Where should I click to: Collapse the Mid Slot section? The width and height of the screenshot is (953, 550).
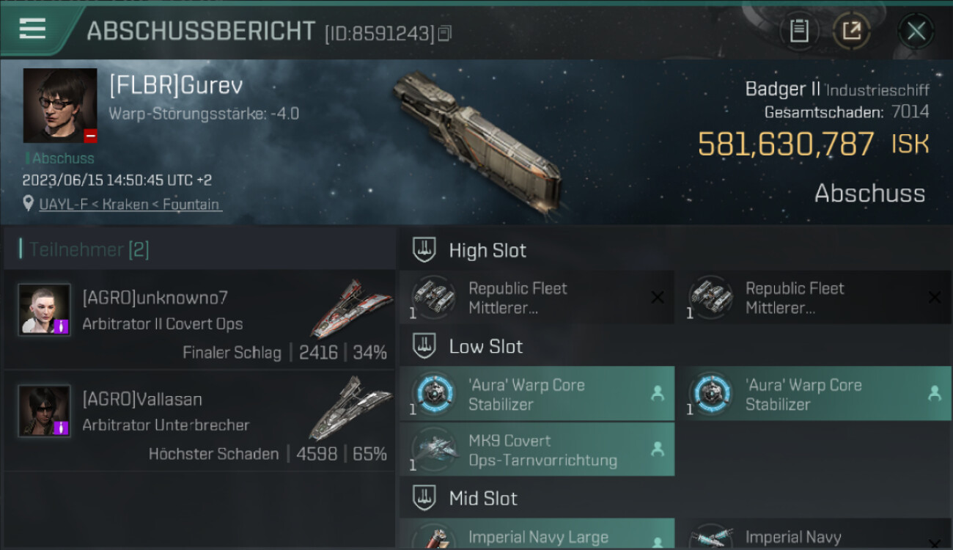[424, 499]
